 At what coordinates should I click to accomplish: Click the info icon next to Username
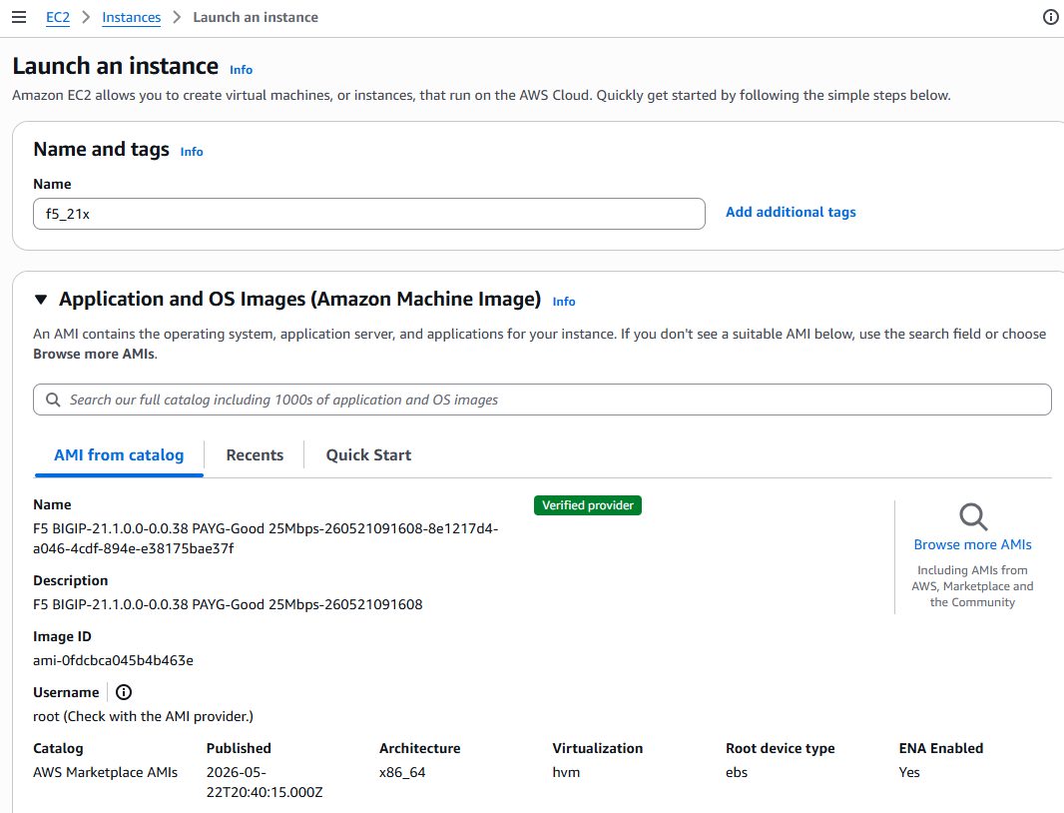[124, 692]
